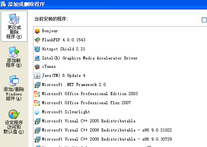Click the Visual C++ 2008 9.0.30729 icon
The image size is (207, 147).
tap(37, 139)
